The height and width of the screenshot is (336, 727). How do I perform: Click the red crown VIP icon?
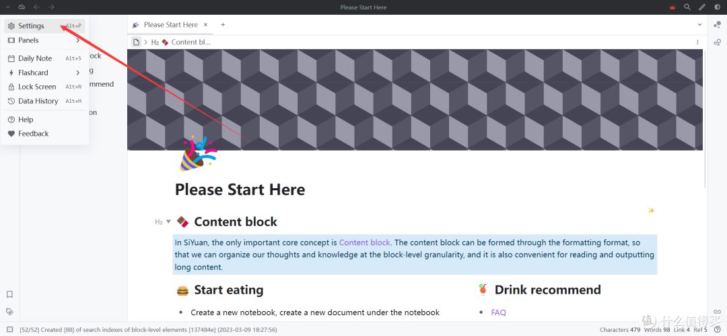[x=672, y=7]
